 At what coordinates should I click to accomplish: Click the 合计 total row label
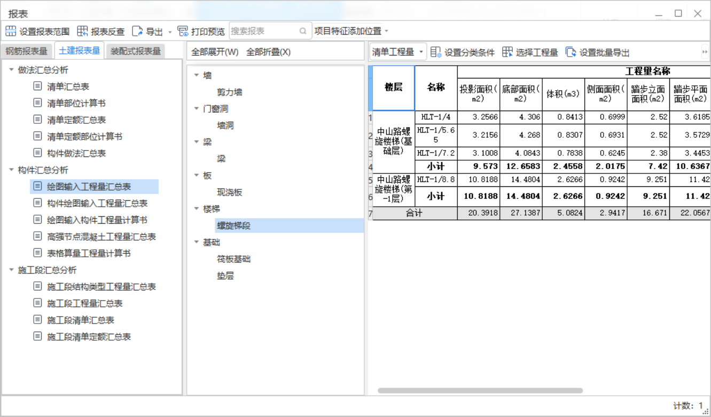coord(415,213)
